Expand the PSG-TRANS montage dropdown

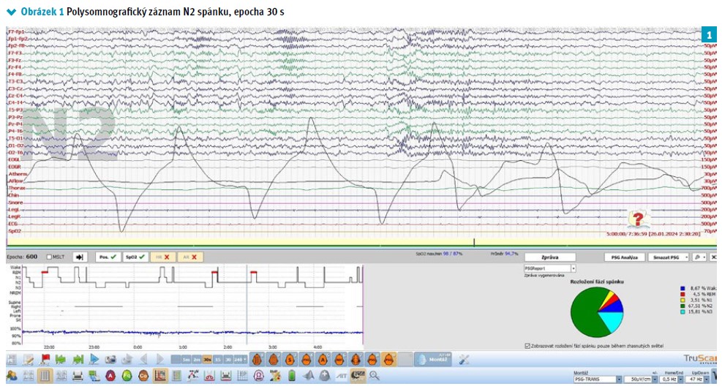coord(620,379)
